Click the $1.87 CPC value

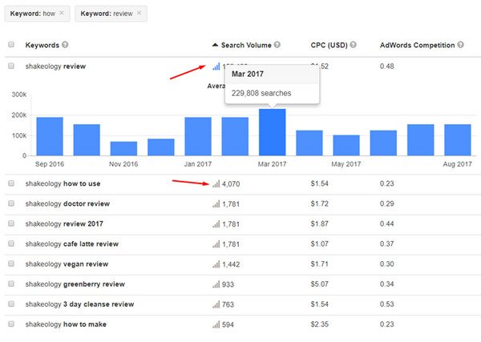(x=319, y=223)
